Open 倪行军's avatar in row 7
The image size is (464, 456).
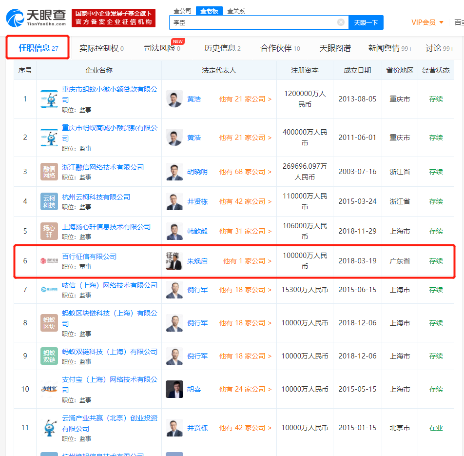tap(174, 289)
